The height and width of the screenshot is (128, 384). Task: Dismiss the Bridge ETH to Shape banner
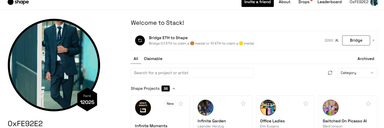tap(373, 40)
